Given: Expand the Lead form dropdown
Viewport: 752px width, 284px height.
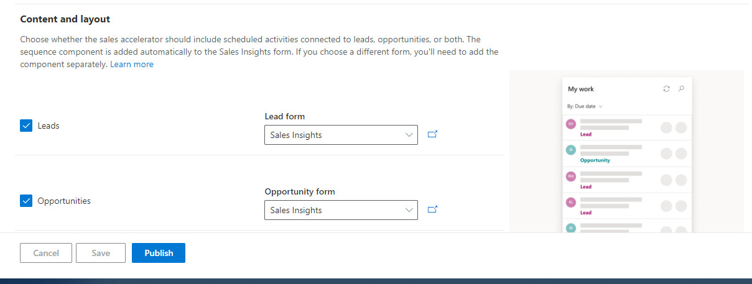Looking at the screenshot, I should click(x=341, y=135).
